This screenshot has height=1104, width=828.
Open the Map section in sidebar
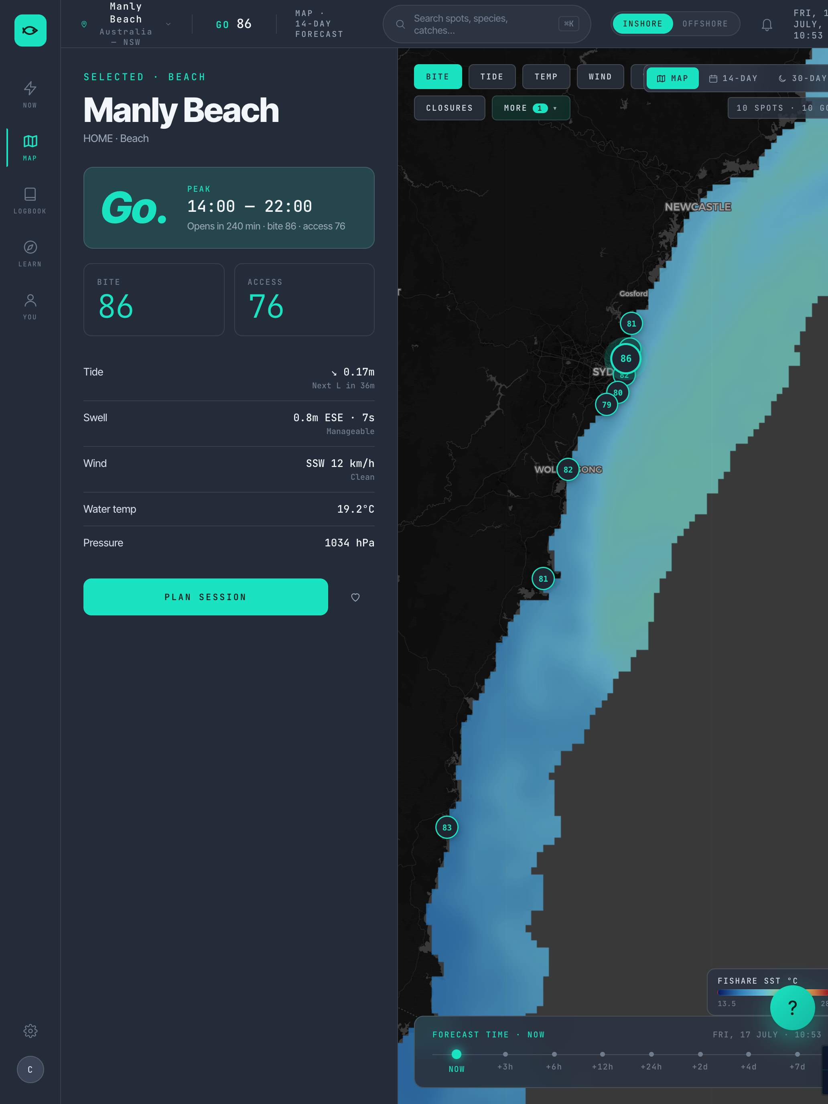coord(30,147)
